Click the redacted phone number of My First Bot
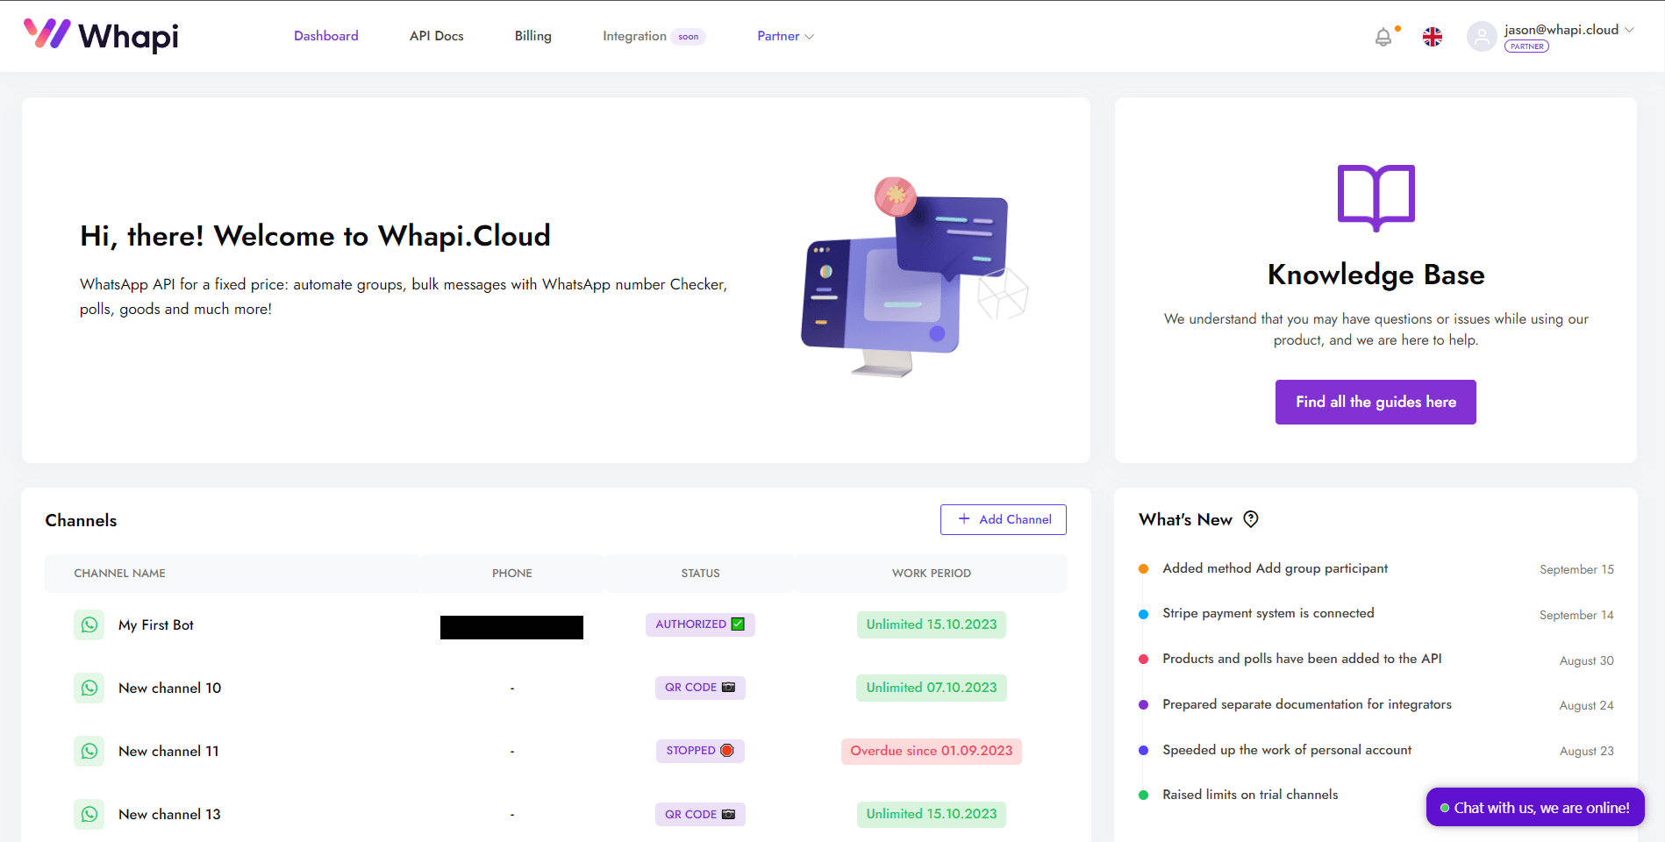The height and width of the screenshot is (842, 1665). pyautogui.click(x=511, y=627)
